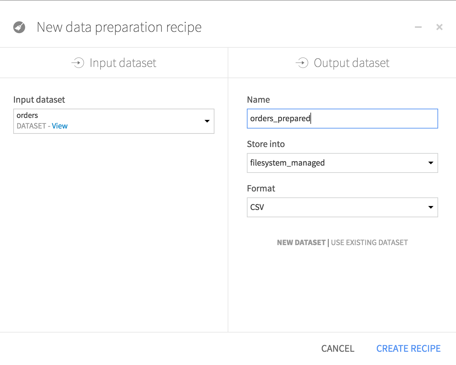
Task: Click the data preparation recipe broom icon
Action: 19,27
